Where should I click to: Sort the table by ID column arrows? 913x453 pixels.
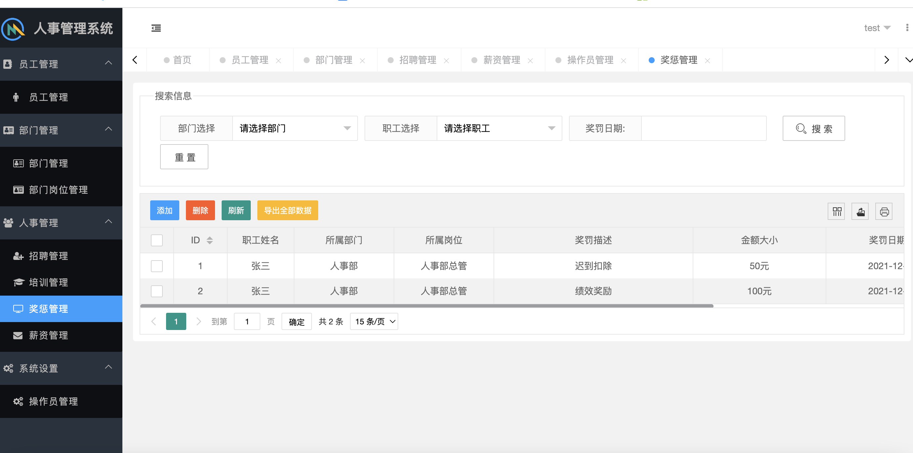(209, 240)
